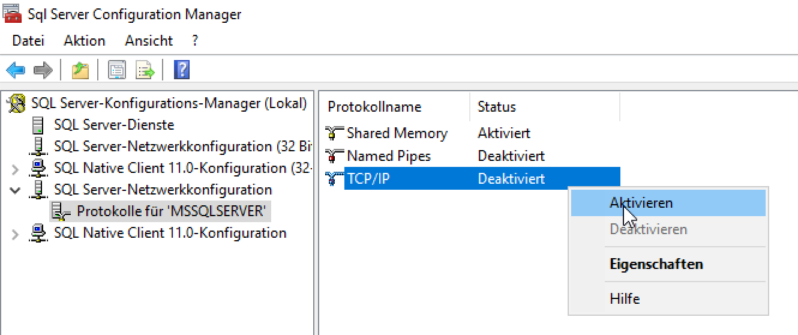Click the Export list toolbar icon

[145, 70]
